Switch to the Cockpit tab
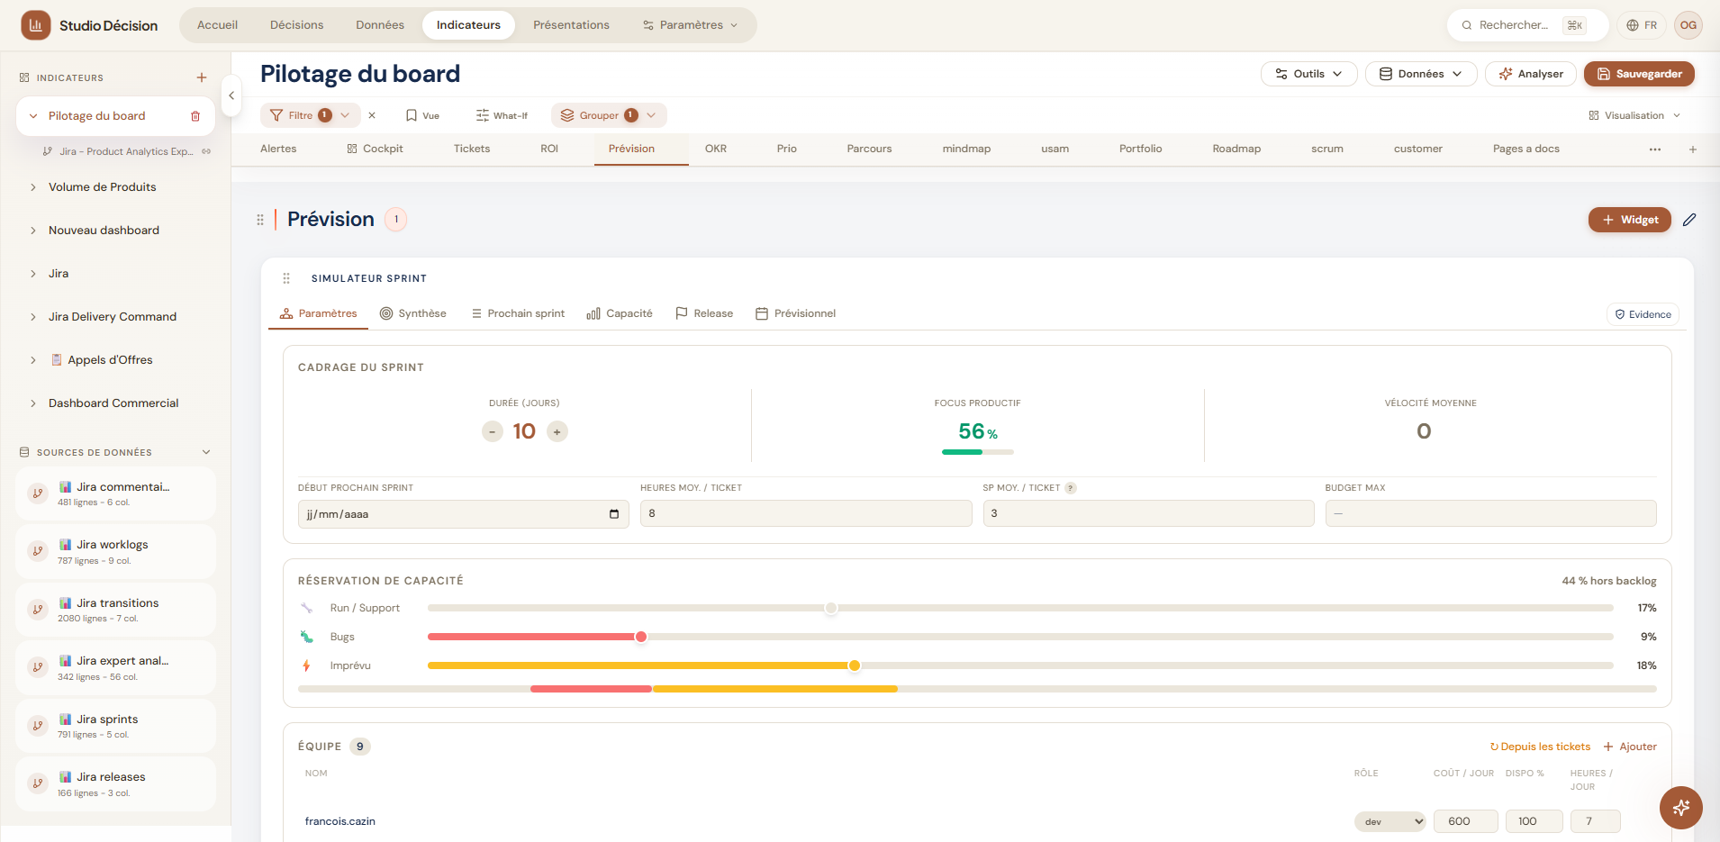The width and height of the screenshot is (1720, 842). pos(376,149)
